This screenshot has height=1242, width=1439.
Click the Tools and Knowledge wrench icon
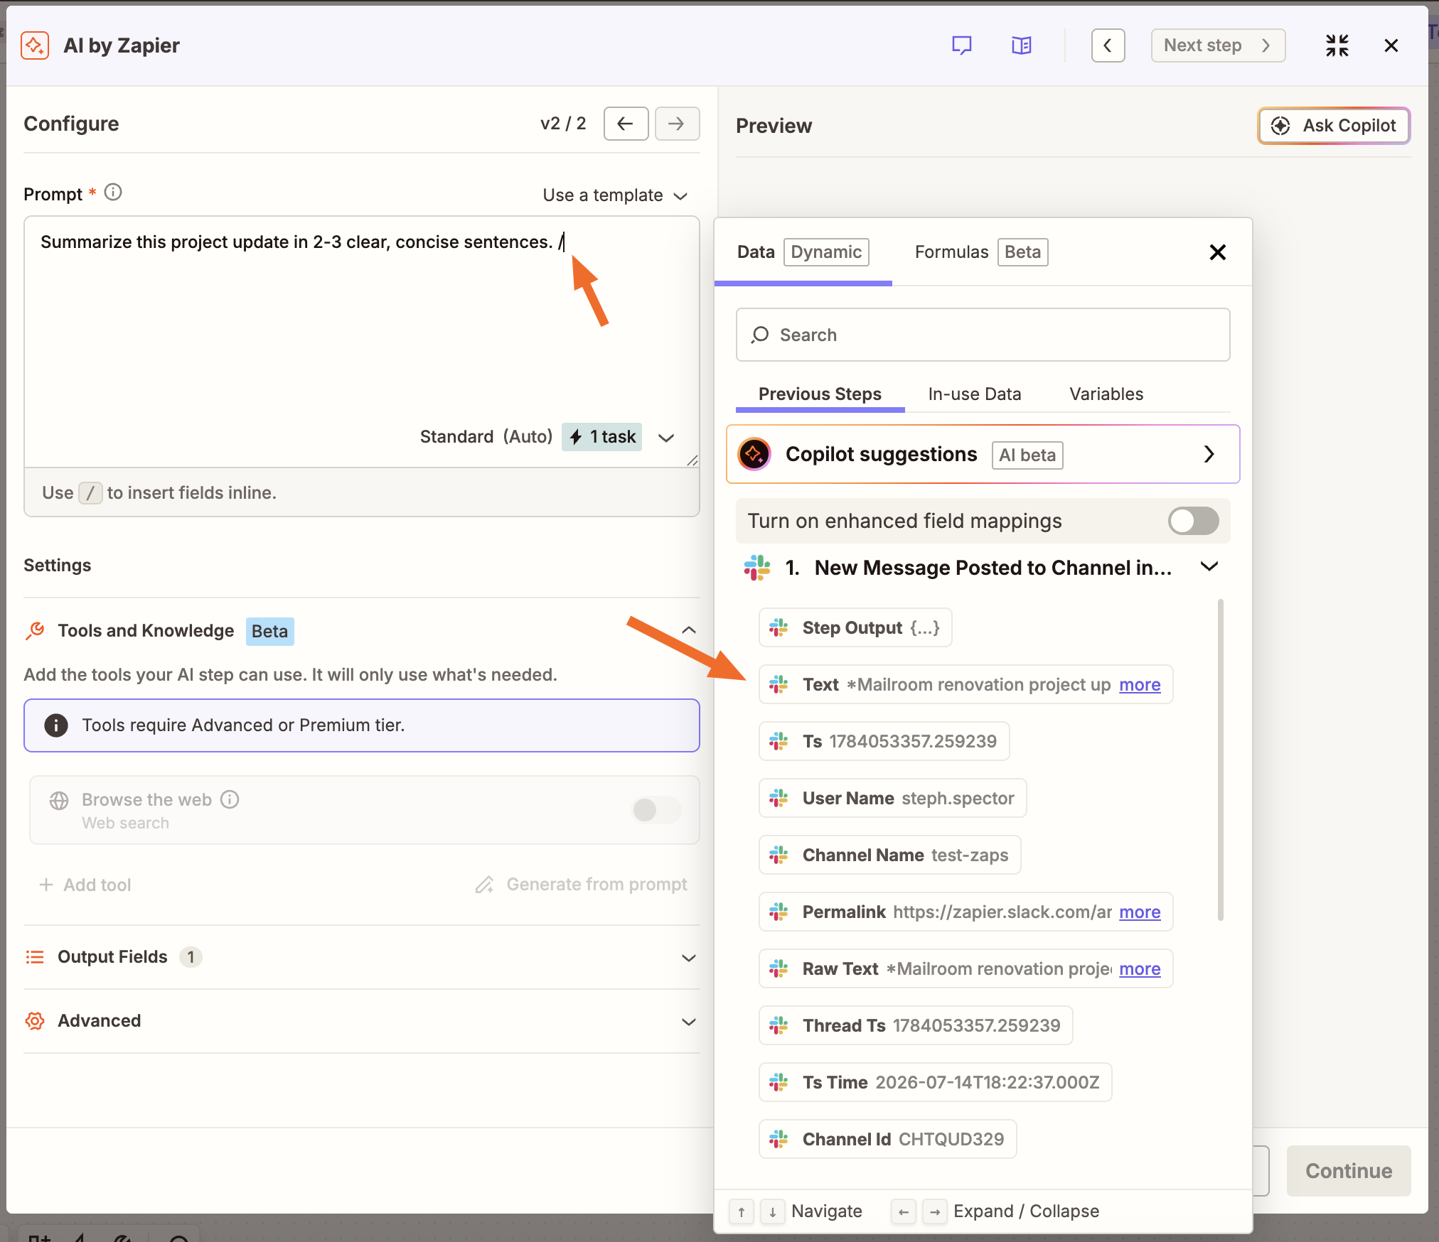(x=35, y=630)
